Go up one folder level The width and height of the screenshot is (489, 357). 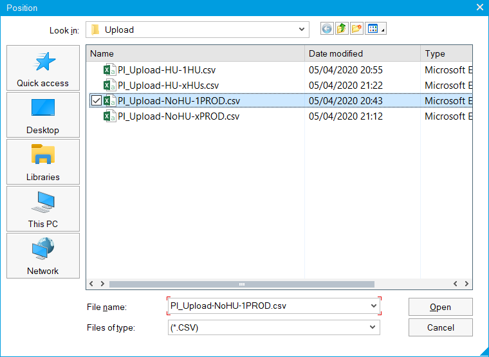tap(342, 29)
